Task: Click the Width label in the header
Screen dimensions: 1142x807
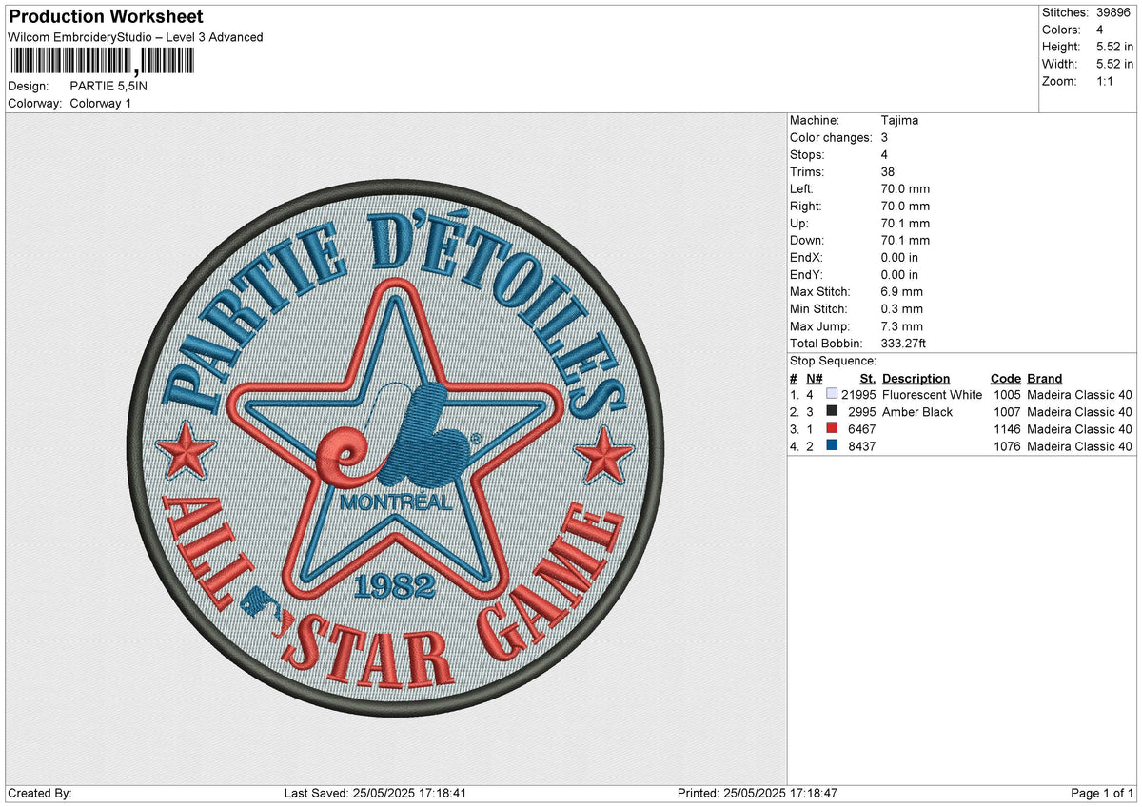Action: (x=1059, y=64)
